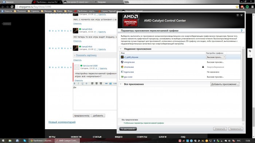Click the Italic formatting icon
The image size is (255, 143).
click(78, 83)
